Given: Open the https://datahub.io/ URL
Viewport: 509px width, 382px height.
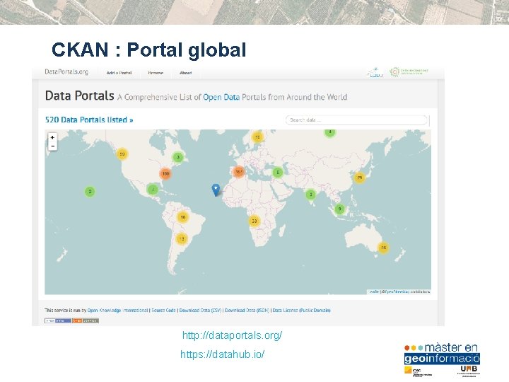Looking at the screenshot, I should (x=223, y=354).
